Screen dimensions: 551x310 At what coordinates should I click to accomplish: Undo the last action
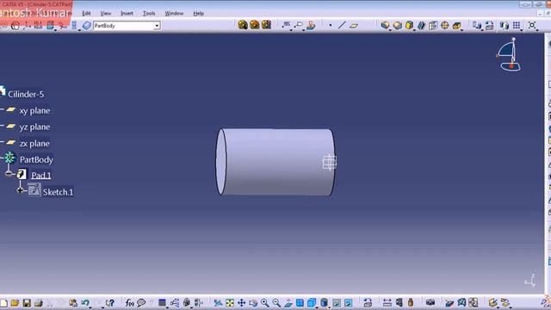pos(84,302)
